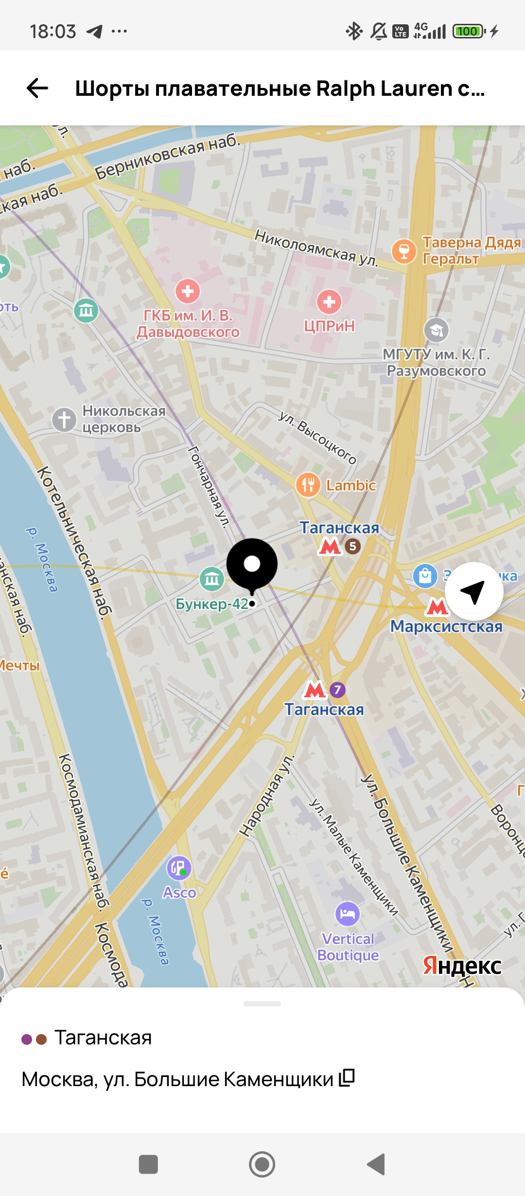The image size is (525, 1196).
Task: Tap the back arrow in the header
Action: (37, 88)
